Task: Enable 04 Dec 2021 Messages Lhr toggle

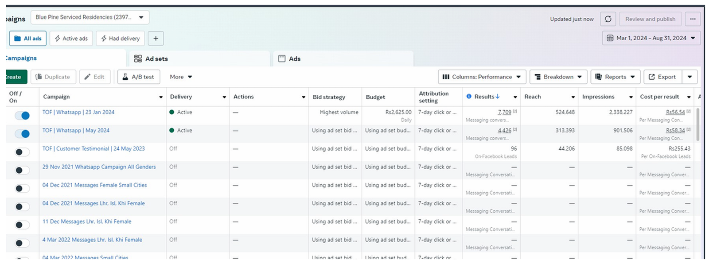Action: point(22,206)
